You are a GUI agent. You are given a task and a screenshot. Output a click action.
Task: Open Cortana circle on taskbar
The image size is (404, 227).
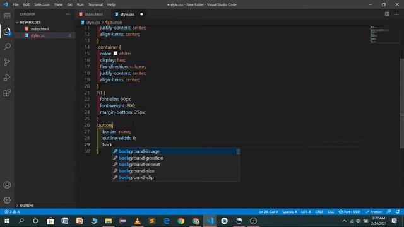35,221
